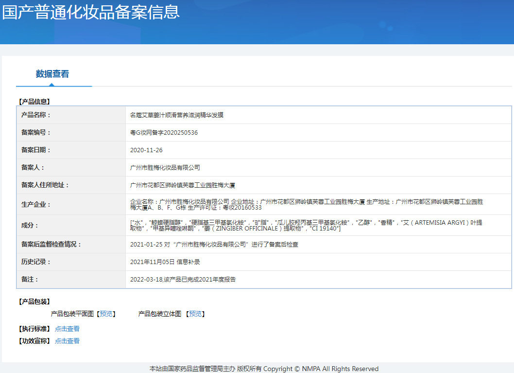Screen dimensions: 514x373
Task: Open 点击查看 link beside 执行标准
Action: coord(67,329)
